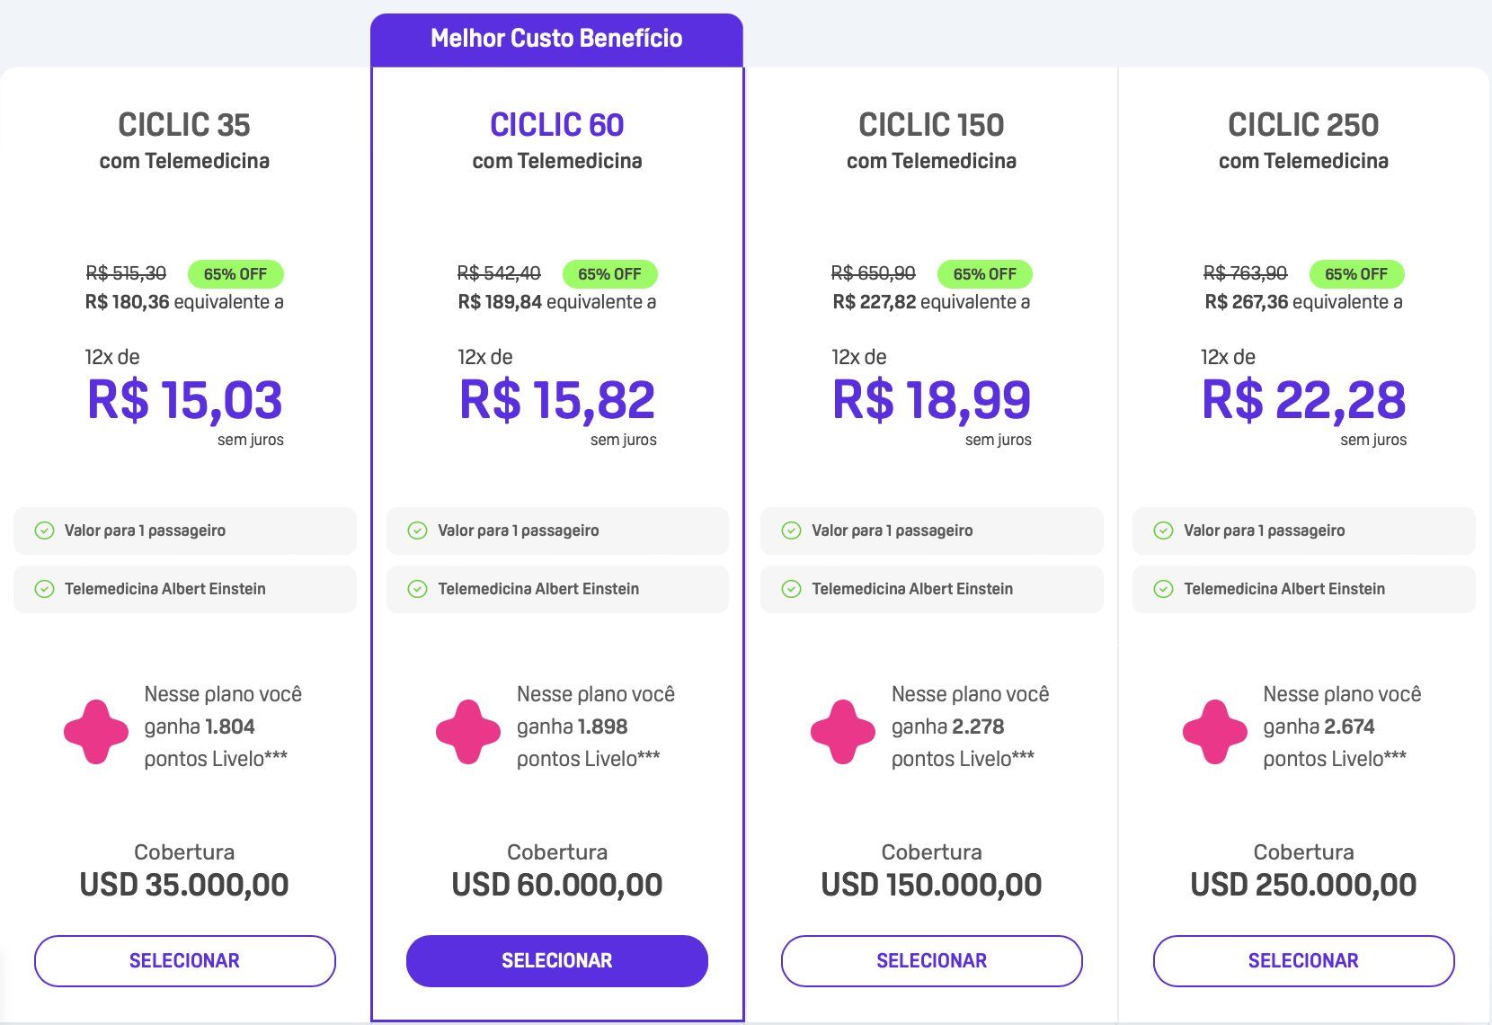
Task: Select the CICLIC 35 plan
Action: coord(184,960)
